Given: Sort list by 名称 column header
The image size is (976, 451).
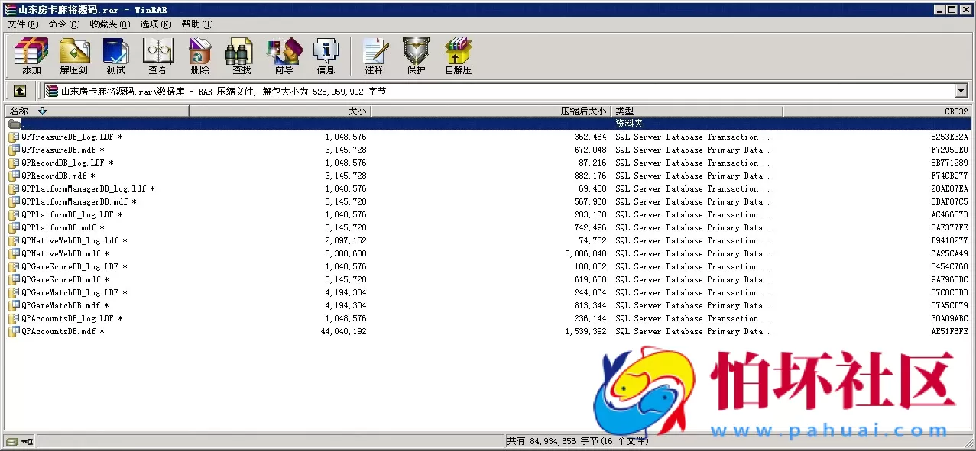Looking at the screenshot, I should (x=19, y=111).
